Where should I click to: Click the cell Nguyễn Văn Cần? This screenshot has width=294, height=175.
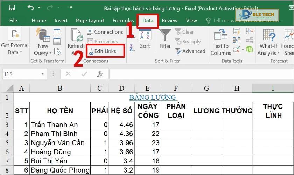pos(60,143)
